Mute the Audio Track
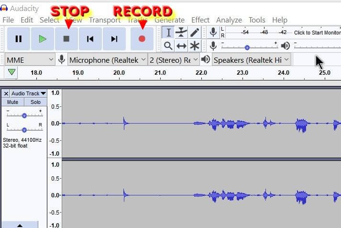 12,102
